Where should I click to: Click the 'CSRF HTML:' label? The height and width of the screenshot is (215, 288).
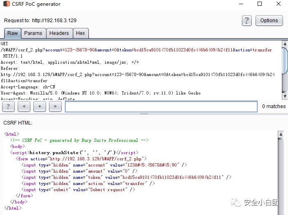pos(18,123)
